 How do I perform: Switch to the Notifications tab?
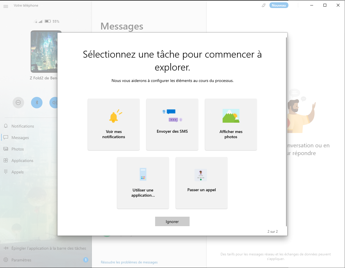point(22,126)
